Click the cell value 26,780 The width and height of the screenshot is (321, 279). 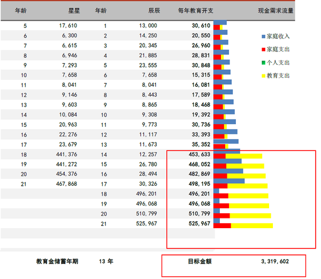(148, 164)
